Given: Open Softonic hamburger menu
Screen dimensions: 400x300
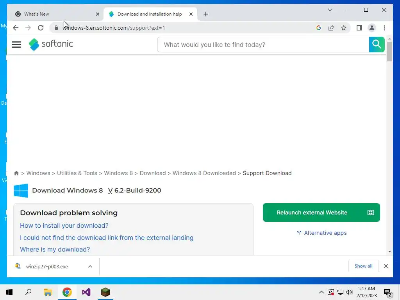Looking at the screenshot, I should point(16,45).
